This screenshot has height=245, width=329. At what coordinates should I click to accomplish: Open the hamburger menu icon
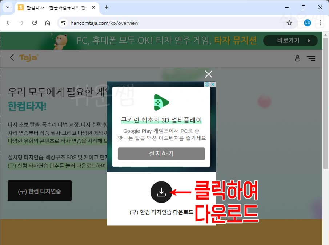click(311, 58)
